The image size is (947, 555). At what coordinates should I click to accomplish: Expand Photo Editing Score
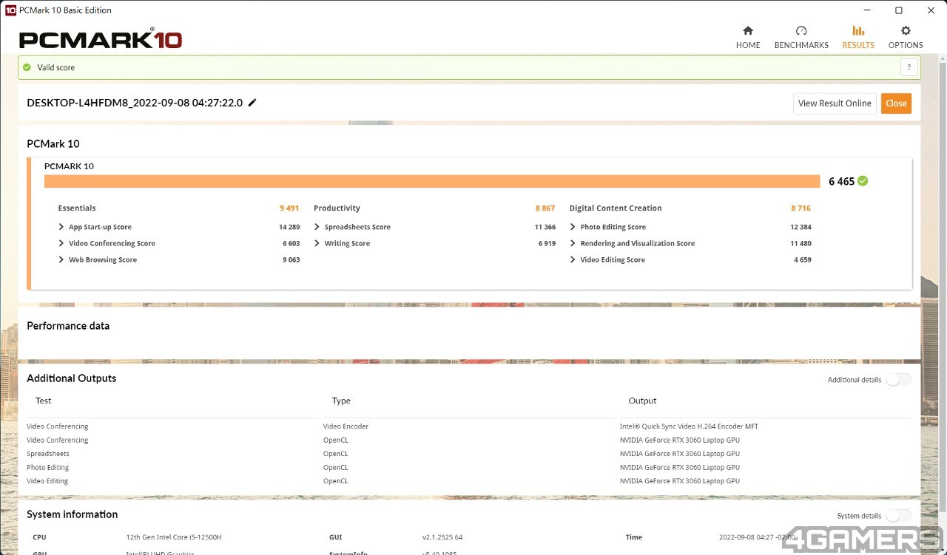tap(573, 227)
